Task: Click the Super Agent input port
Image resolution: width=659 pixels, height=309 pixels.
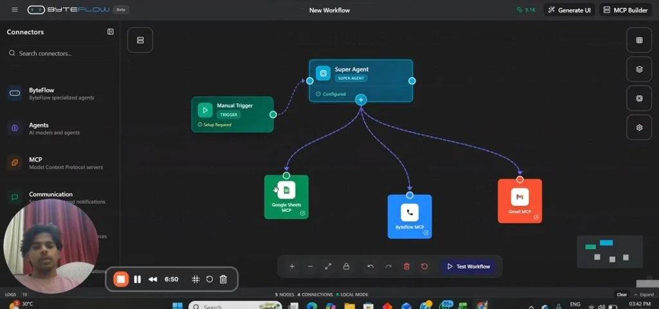Action: (x=310, y=81)
